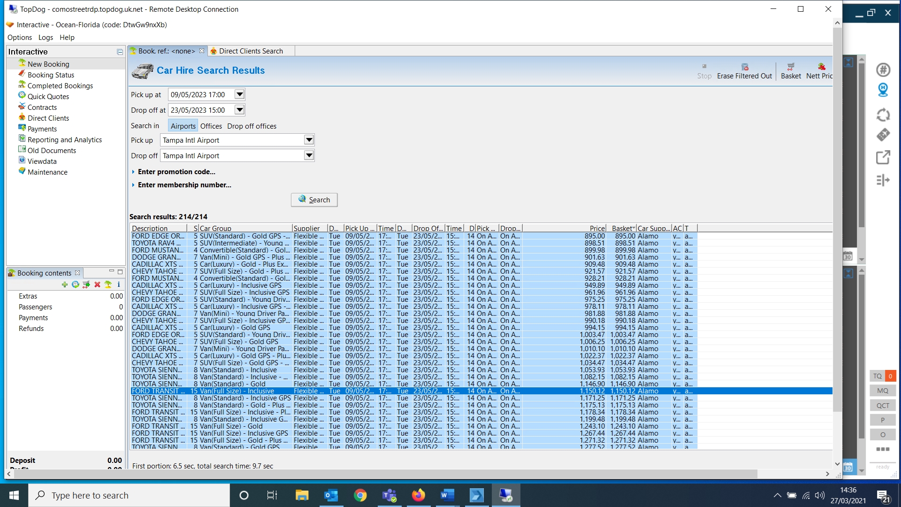The width and height of the screenshot is (901, 507).
Task: Switch search to Offices
Action: click(x=211, y=126)
